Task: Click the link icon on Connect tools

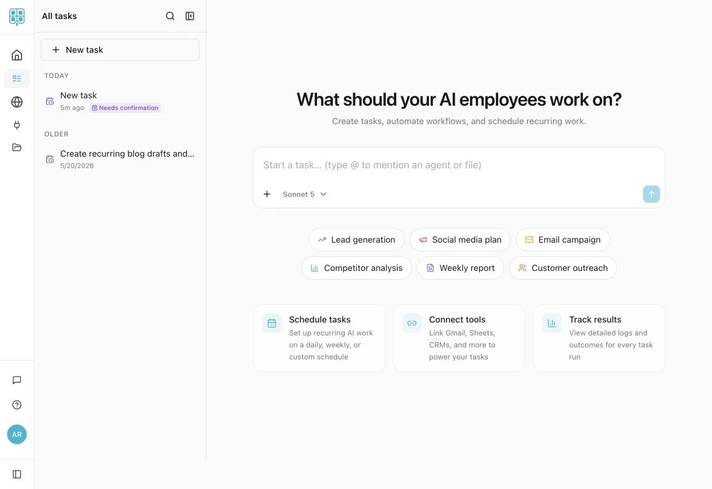Action: click(x=412, y=323)
